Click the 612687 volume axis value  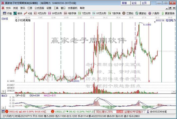[11, 85]
